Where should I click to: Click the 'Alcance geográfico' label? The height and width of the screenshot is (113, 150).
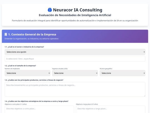[x=106, y=69]
